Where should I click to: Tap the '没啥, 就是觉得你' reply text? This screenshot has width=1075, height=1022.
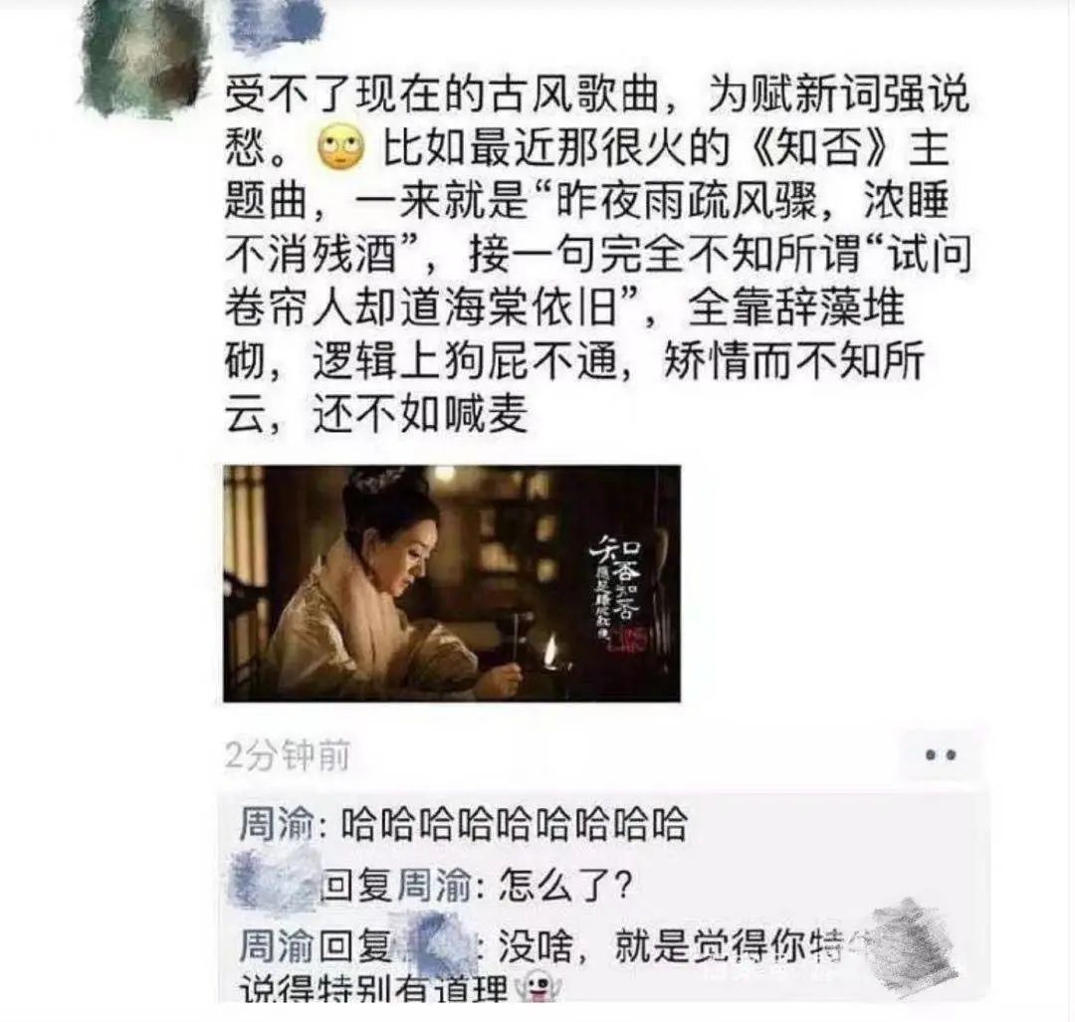(x=669, y=946)
